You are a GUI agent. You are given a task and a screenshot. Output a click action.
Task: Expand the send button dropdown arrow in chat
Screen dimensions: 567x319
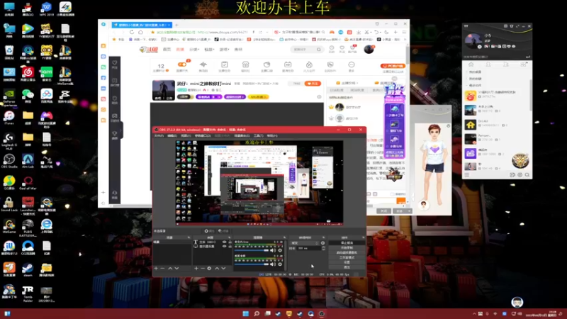pyautogui.click(x=409, y=211)
